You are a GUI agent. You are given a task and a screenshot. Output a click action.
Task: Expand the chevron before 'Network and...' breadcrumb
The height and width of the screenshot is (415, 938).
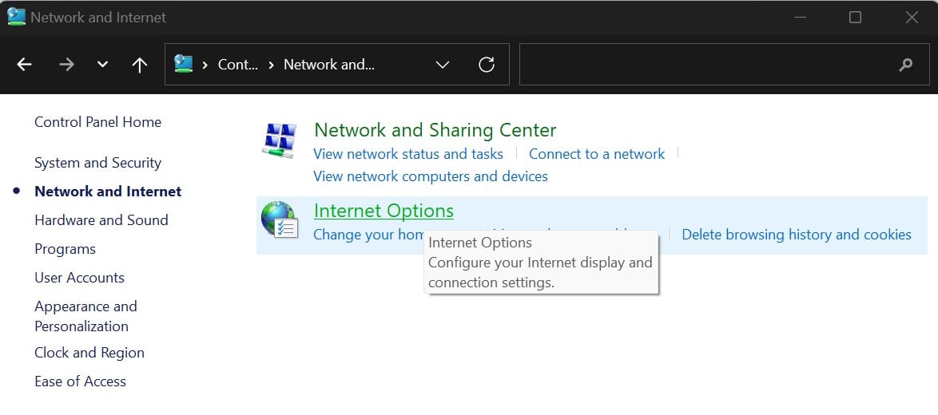coord(271,65)
